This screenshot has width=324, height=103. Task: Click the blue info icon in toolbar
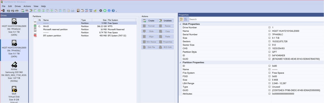click(x=109, y=11)
